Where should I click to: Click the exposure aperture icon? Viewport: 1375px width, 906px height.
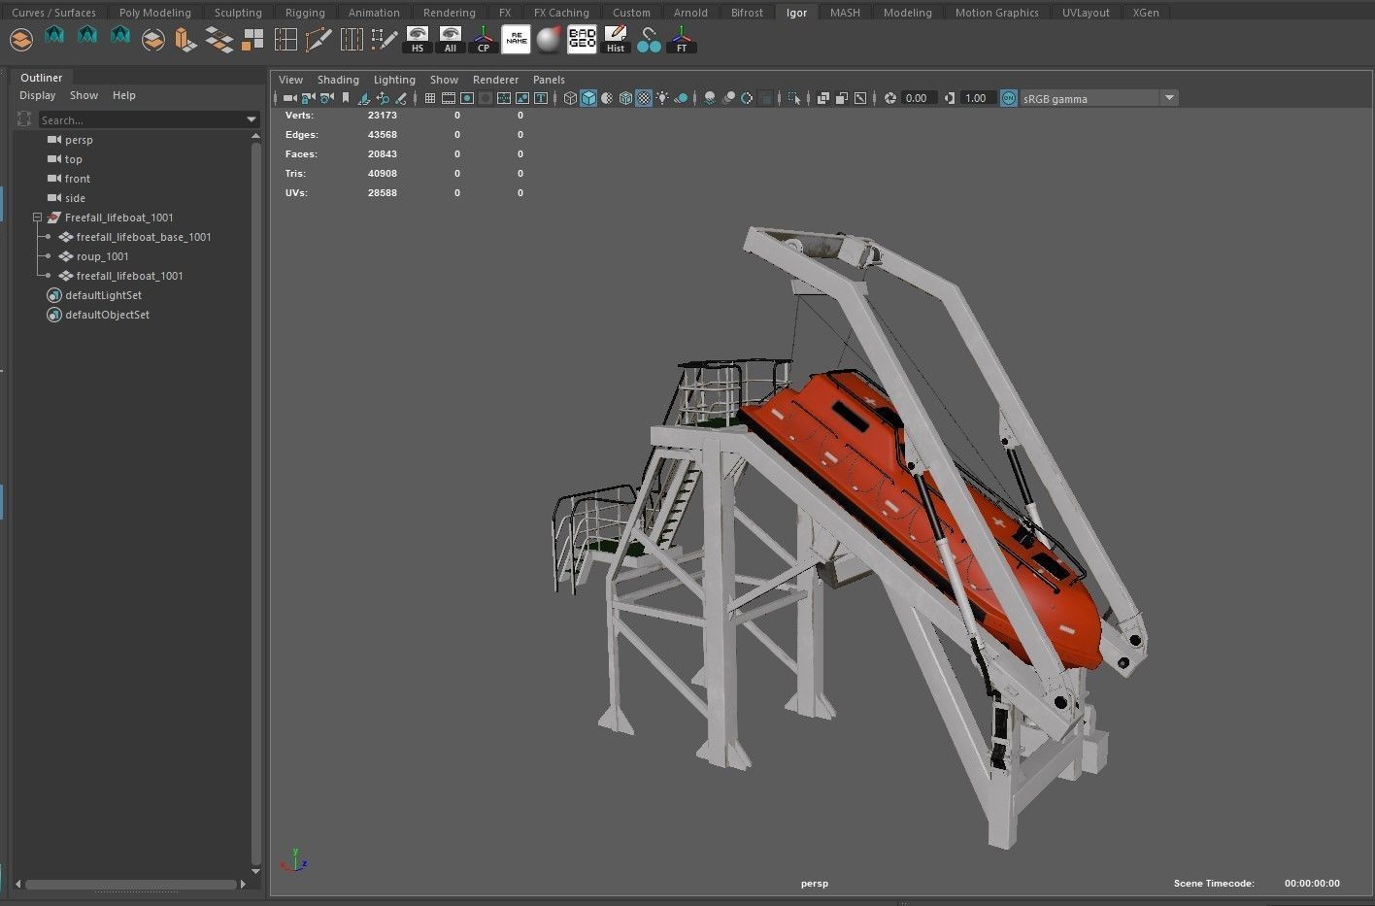pos(890,98)
